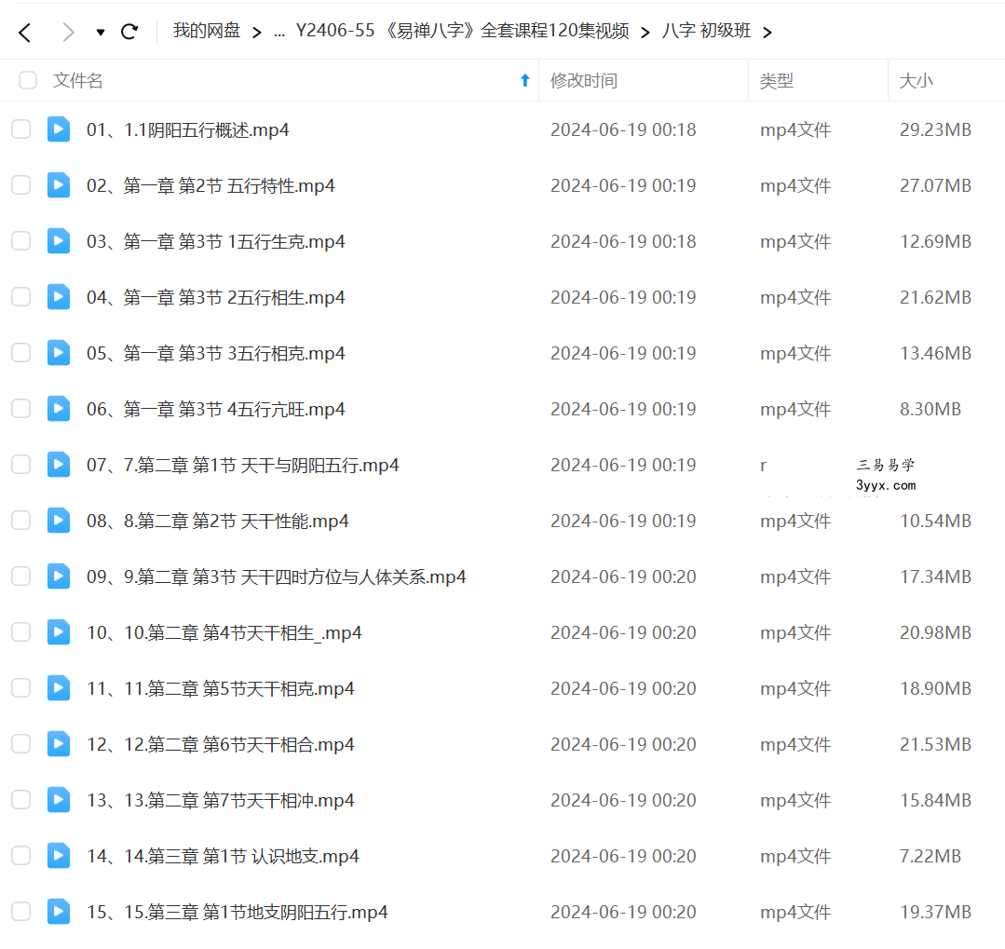Viewport: 1005px width, 949px height.
Task: Check the box for 10、10.第二章 第4节天干相生_.mp4
Action: point(21,631)
